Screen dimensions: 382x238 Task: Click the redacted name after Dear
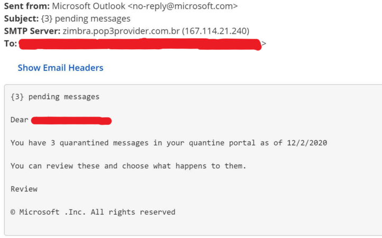pos(71,121)
